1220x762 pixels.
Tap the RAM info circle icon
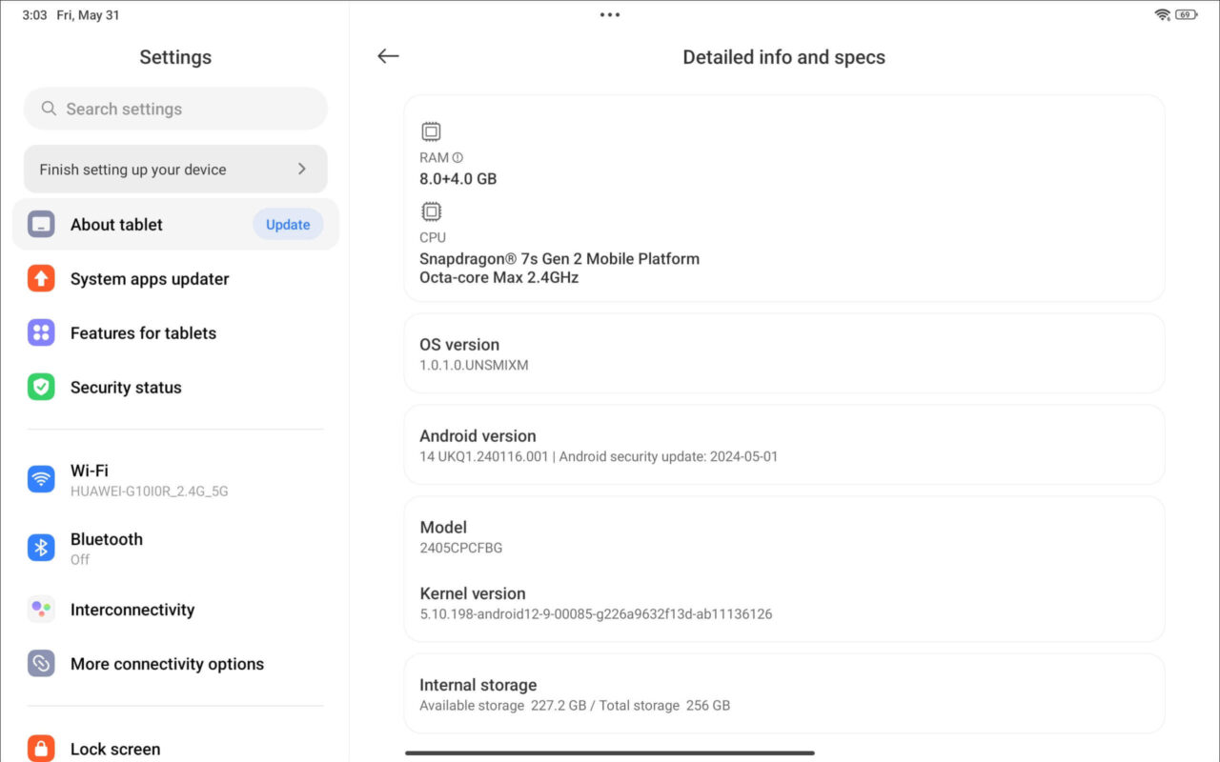tap(459, 156)
